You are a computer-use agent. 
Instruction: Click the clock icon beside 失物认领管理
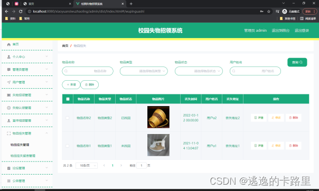tap(9, 108)
